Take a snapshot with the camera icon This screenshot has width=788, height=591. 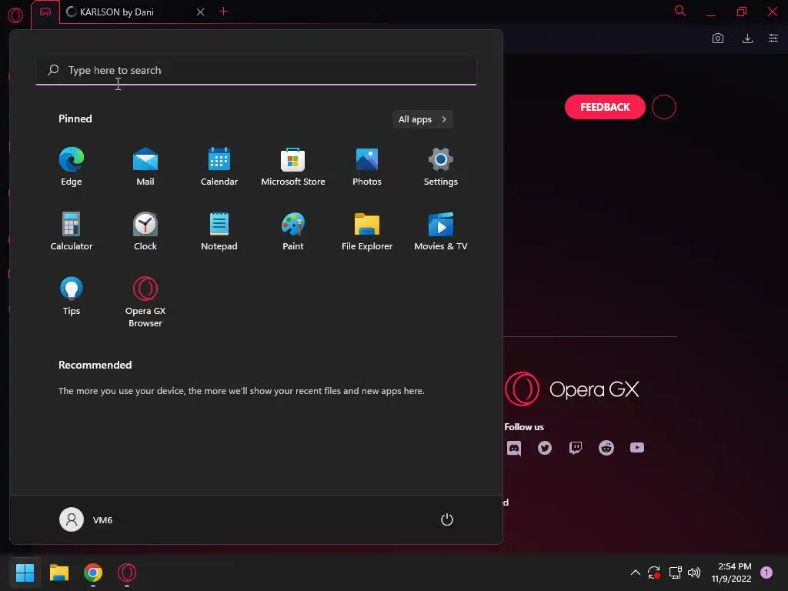point(718,38)
